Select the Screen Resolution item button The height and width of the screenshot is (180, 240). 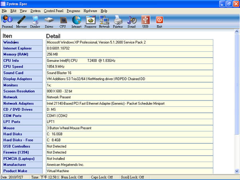coord(22,91)
